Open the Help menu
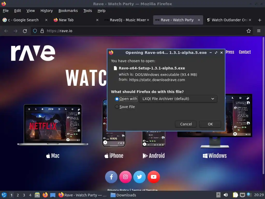The height and width of the screenshot is (199, 265). pos(101,11)
